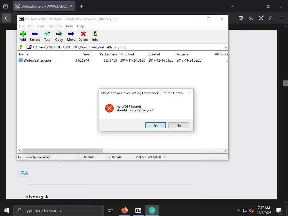Sort by the Created column header
This screenshot has height=216, width=288.
161,54
